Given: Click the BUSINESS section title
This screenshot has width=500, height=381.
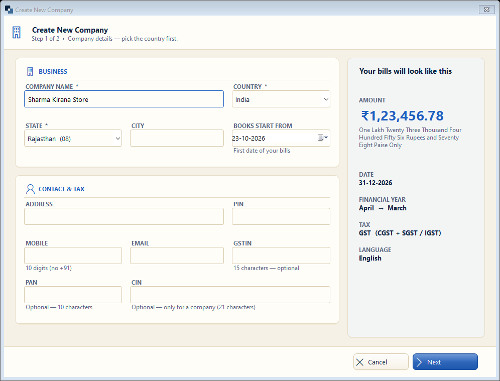Looking at the screenshot, I should [x=53, y=71].
